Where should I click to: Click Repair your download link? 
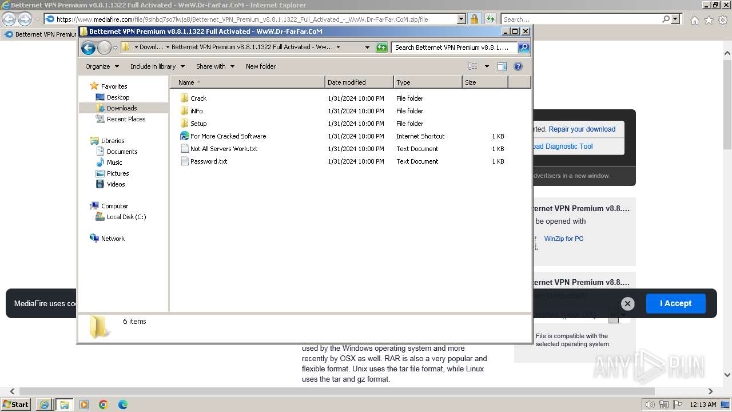coord(582,129)
